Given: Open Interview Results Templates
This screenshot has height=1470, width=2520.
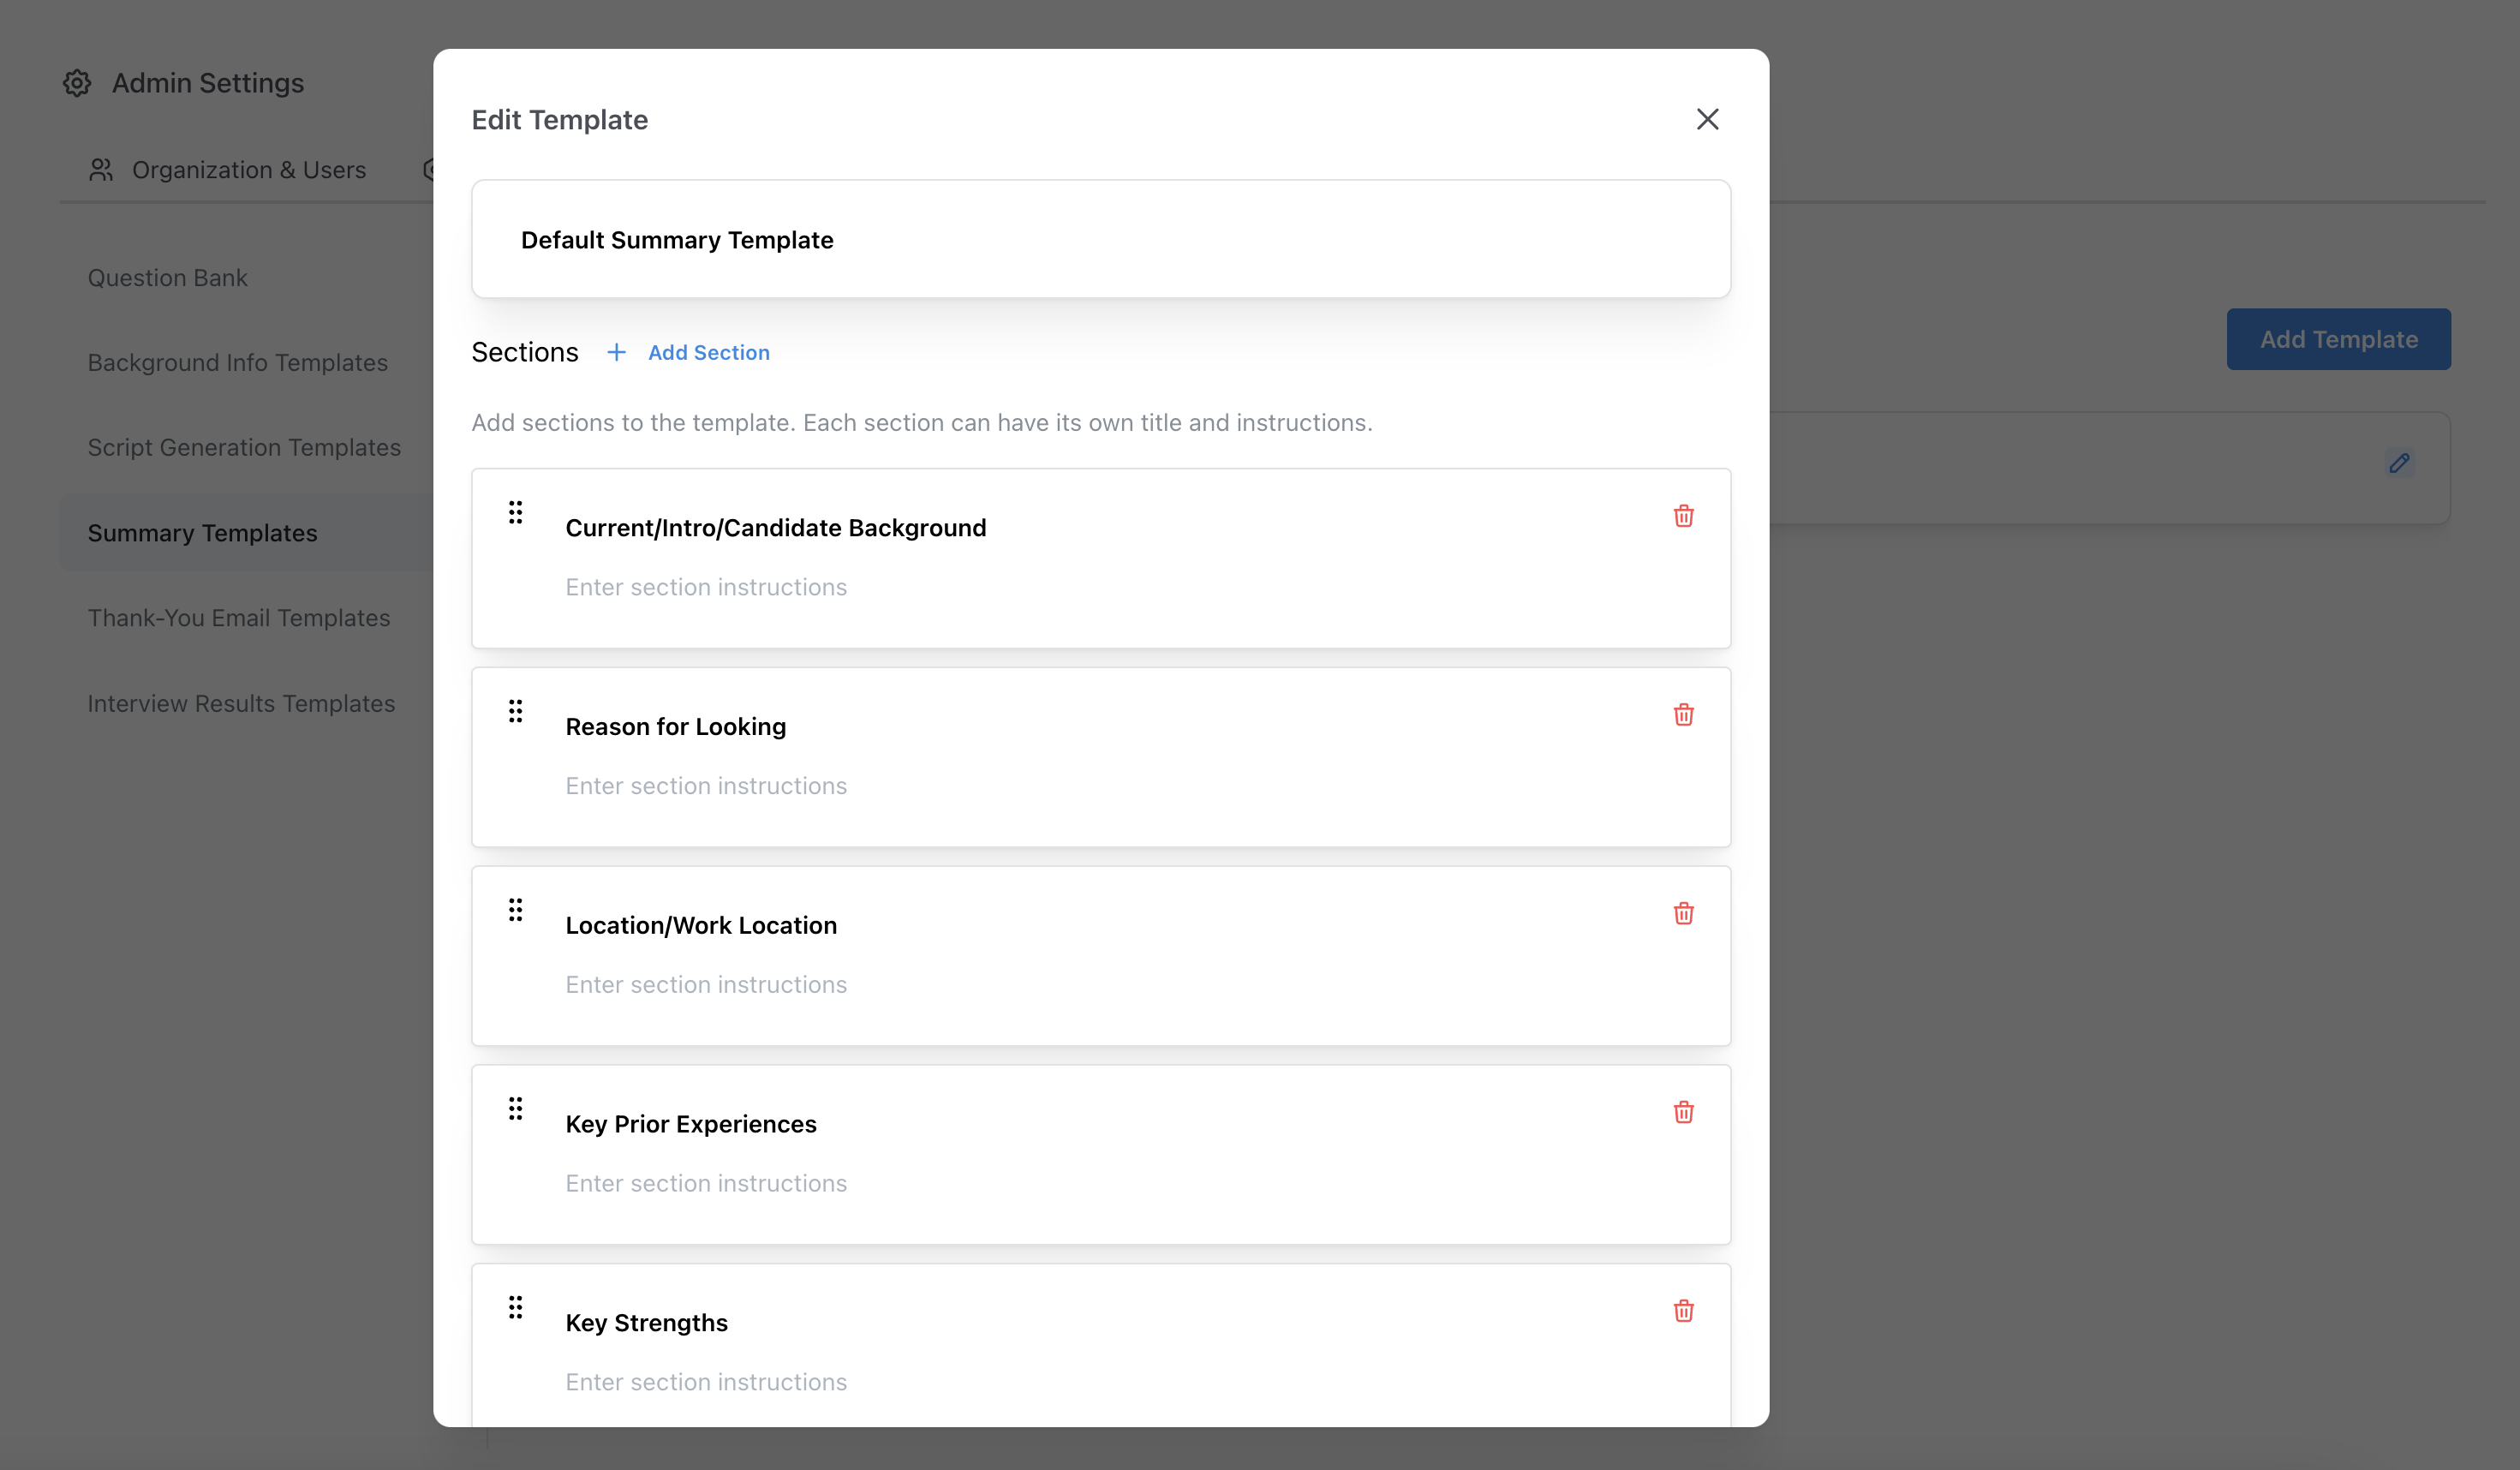Looking at the screenshot, I should (240, 703).
